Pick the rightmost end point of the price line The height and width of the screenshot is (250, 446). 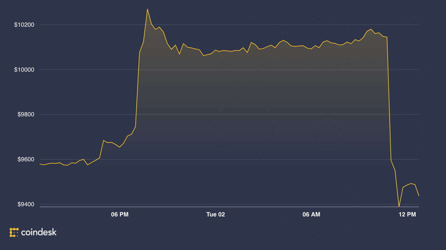pyautogui.click(x=419, y=196)
